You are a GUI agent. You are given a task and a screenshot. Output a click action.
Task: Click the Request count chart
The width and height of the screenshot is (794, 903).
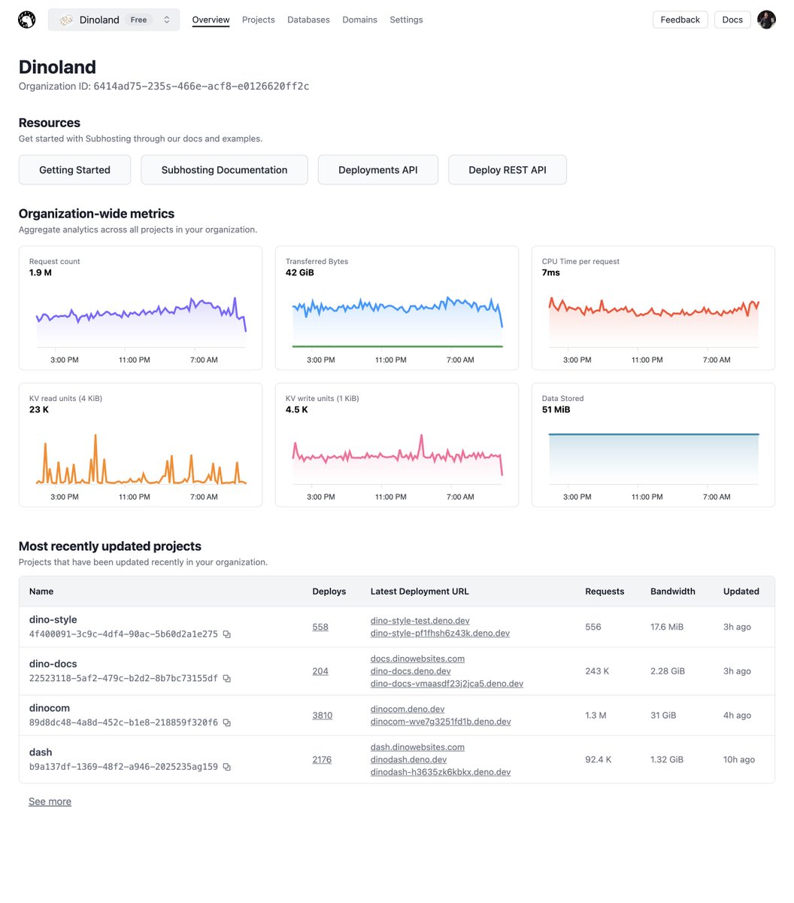coord(141,308)
